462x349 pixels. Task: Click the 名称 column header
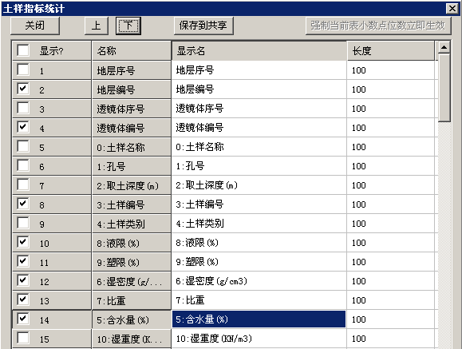coord(132,51)
